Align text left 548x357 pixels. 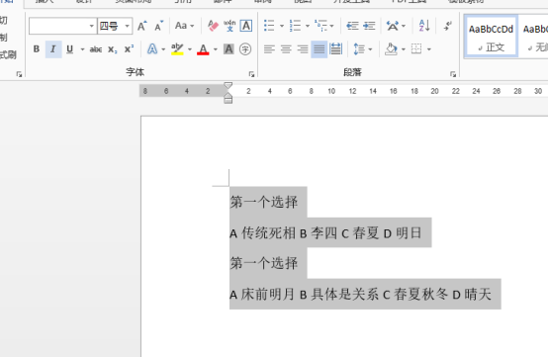point(269,49)
